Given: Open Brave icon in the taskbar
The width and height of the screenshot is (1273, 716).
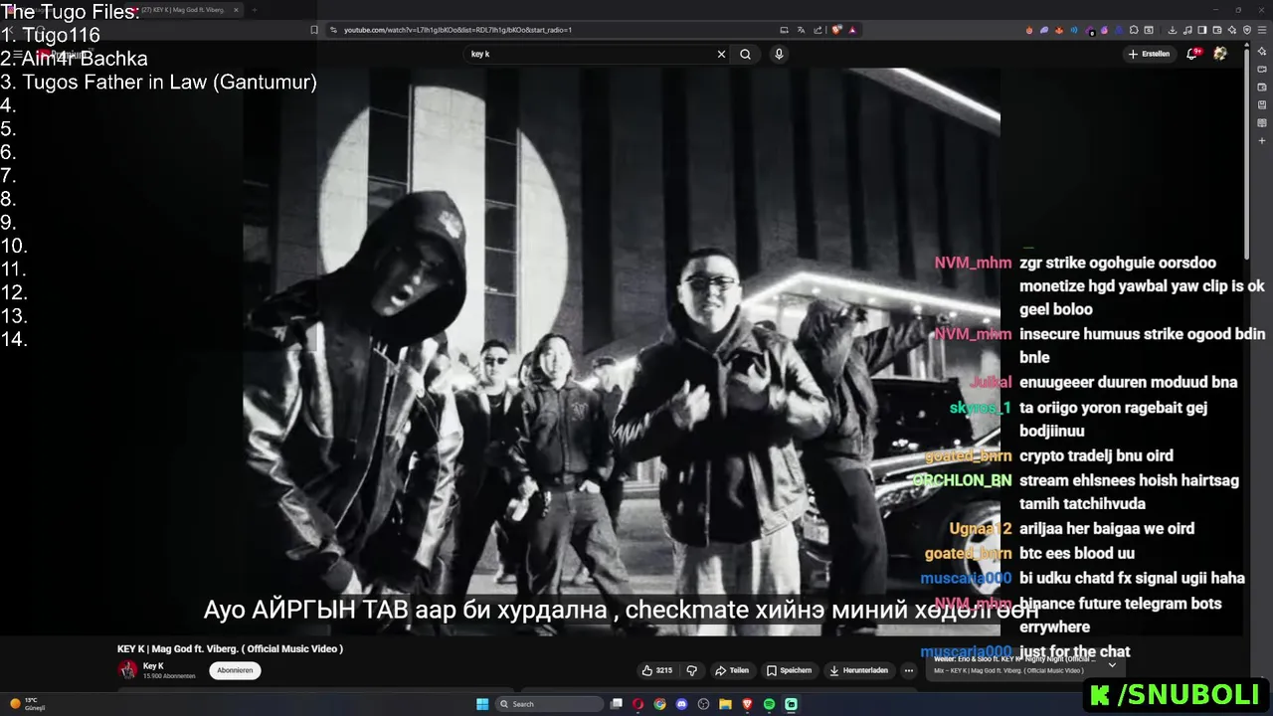Looking at the screenshot, I should (x=747, y=704).
